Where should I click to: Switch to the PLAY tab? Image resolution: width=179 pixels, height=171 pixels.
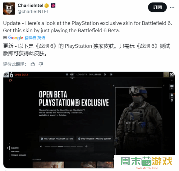tap(72, 75)
